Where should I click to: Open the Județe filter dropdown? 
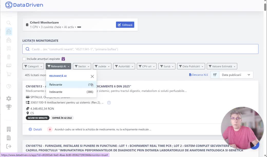pyautogui.click(x=102, y=66)
